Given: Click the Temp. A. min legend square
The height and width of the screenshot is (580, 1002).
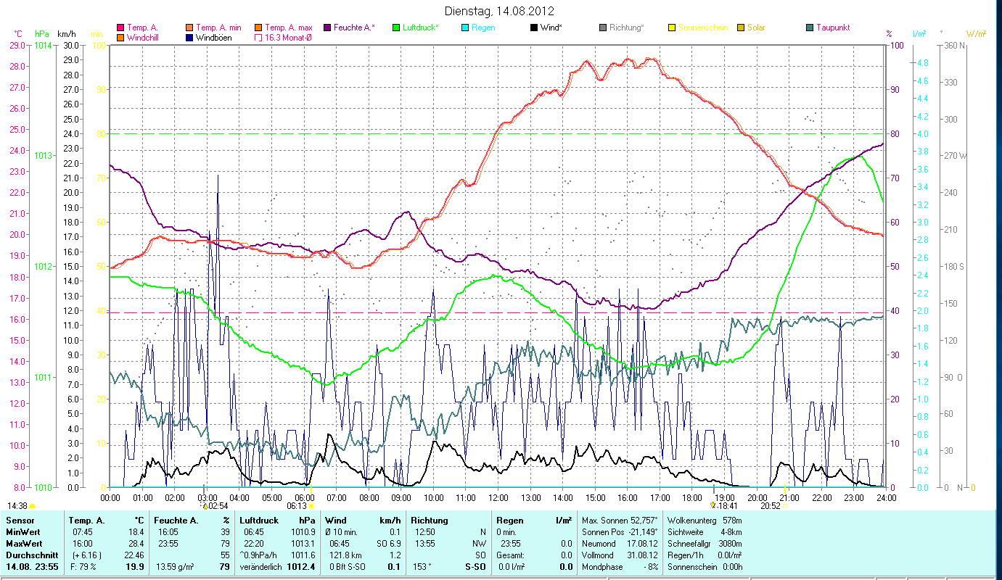Looking at the screenshot, I should [x=189, y=28].
